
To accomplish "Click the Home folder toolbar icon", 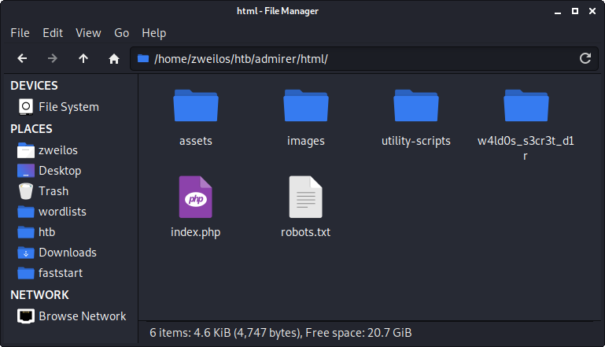I will 113,59.
